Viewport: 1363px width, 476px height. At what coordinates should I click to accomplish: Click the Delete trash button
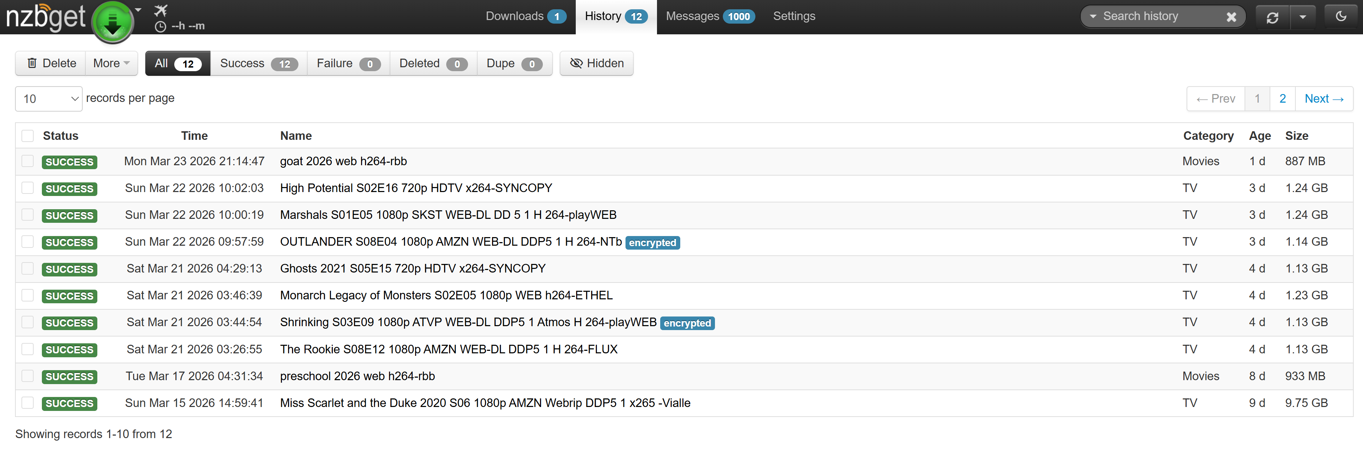point(51,63)
